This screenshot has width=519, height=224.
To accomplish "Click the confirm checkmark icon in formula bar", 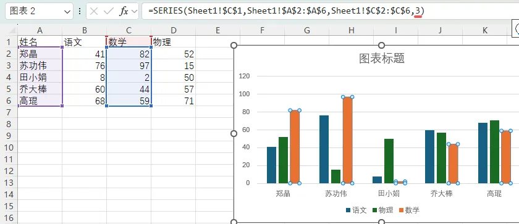I will (x=108, y=12).
